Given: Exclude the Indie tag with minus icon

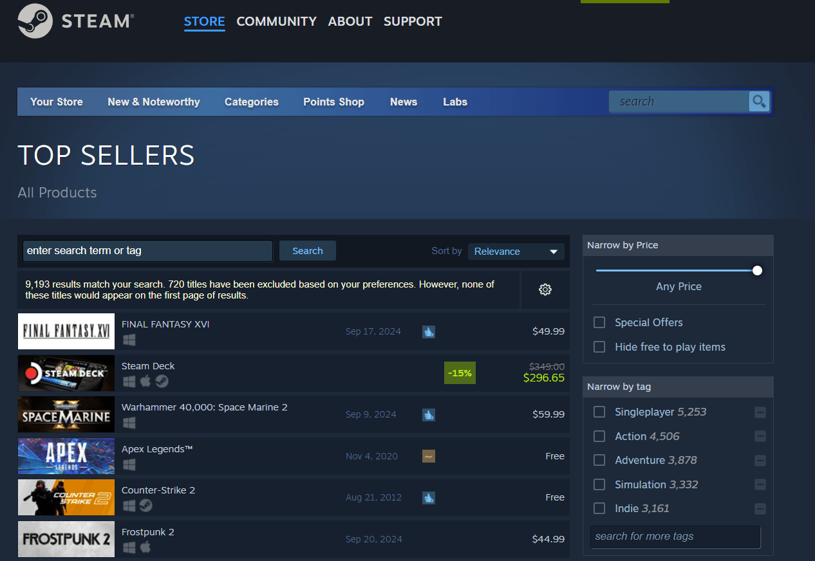Looking at the screenshot, I should tap(760, 509).
